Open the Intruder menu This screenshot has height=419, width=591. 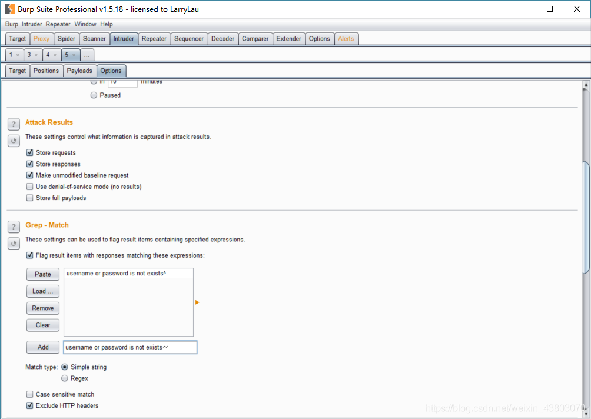(32, 24)
